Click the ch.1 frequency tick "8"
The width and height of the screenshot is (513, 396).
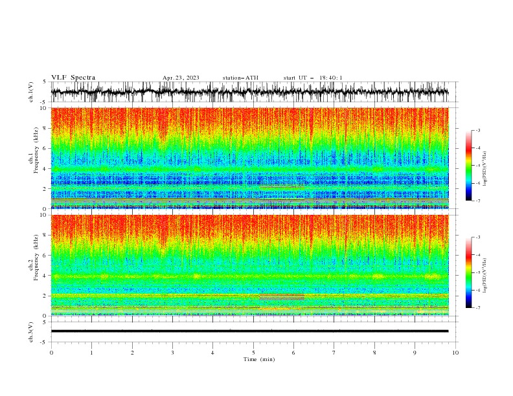45,128
